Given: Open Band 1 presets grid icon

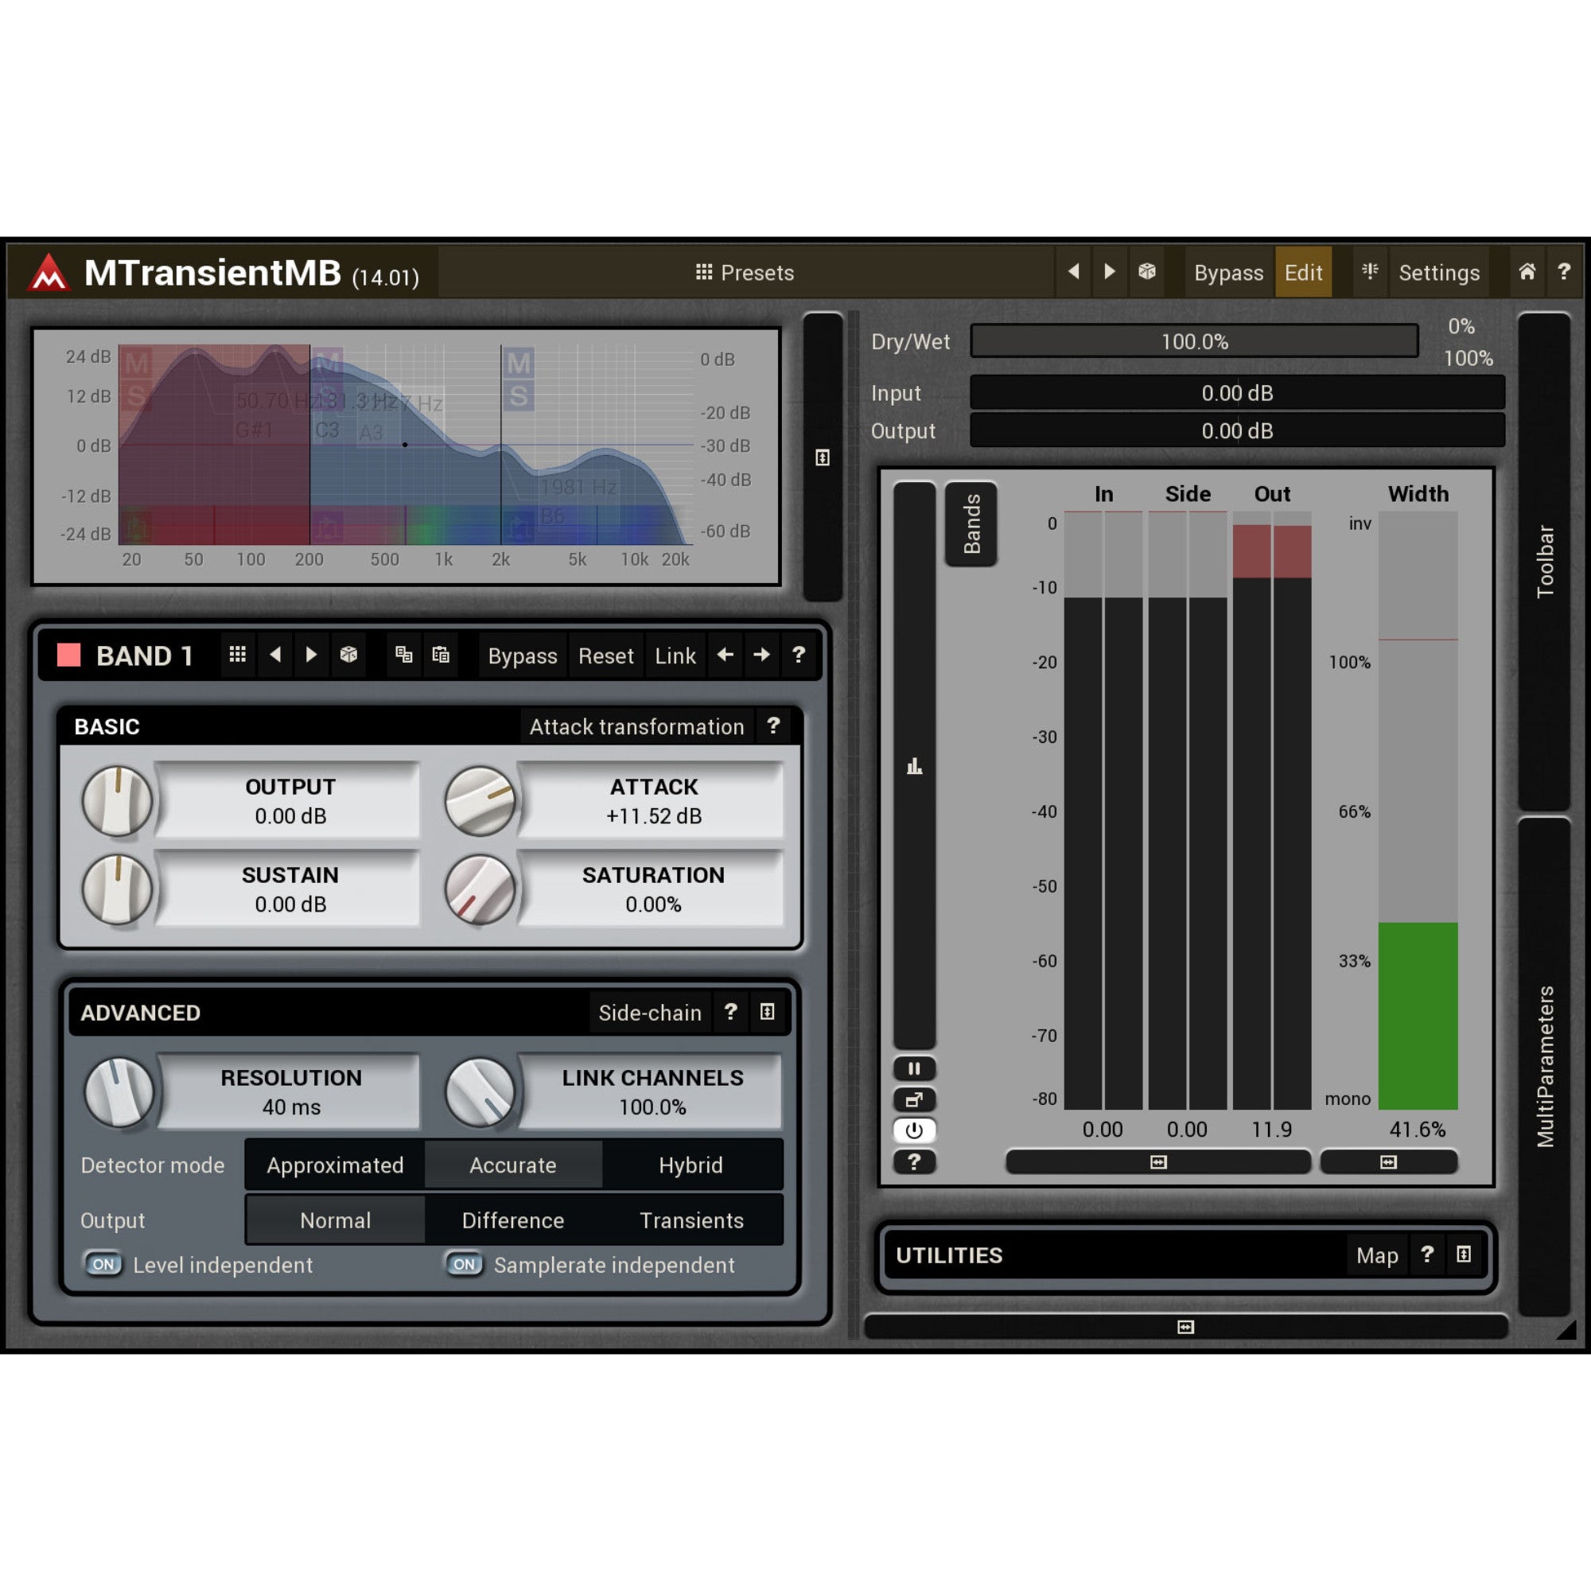Looking at the screenshot, I should click(237, 655).
